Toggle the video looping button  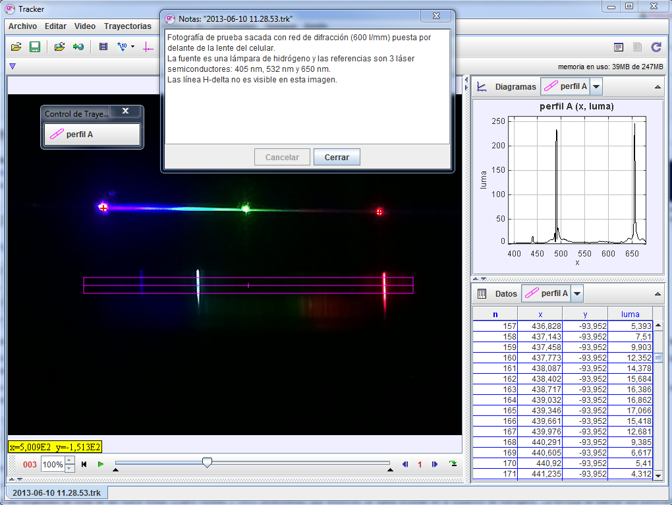click(453, 464)
